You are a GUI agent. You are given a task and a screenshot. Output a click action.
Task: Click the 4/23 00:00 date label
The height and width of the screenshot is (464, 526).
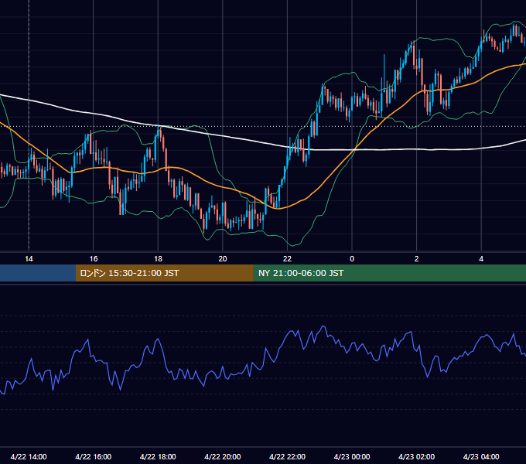(352, 456)
